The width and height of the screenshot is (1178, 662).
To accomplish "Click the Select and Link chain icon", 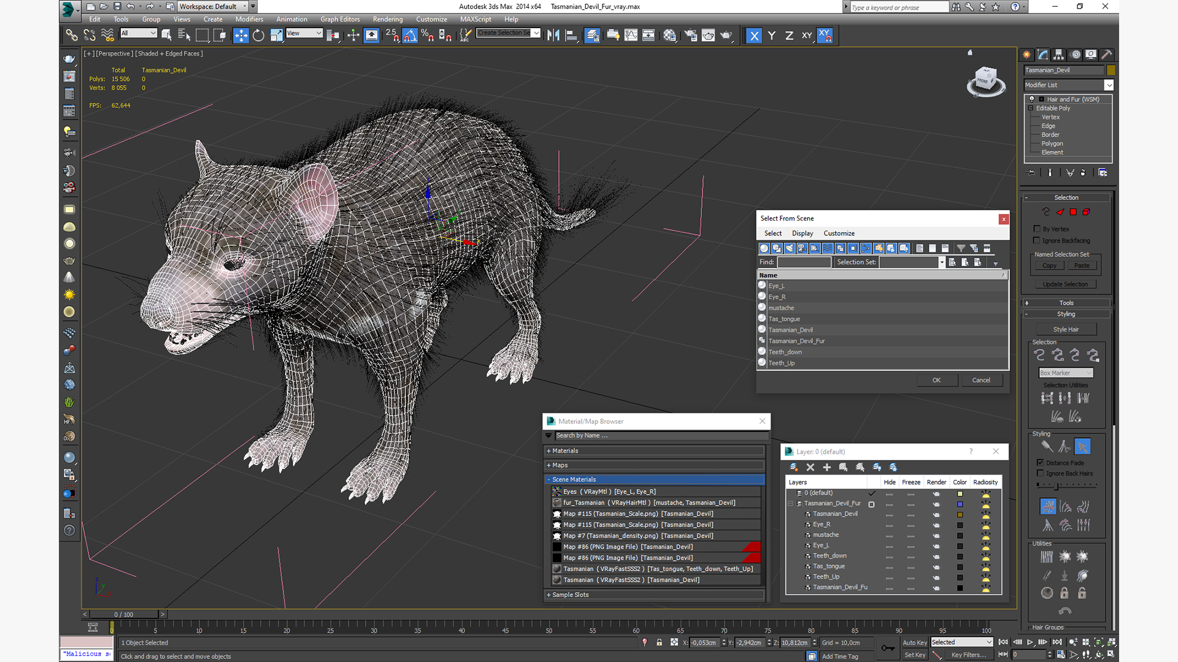I will tap(72, 36).
